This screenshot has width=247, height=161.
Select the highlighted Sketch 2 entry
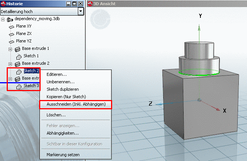tap(31, 71)
